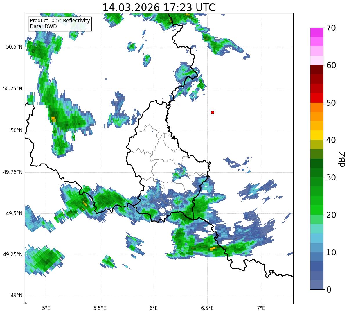Click the "50.5°N" latitude label

pos(14,47)
